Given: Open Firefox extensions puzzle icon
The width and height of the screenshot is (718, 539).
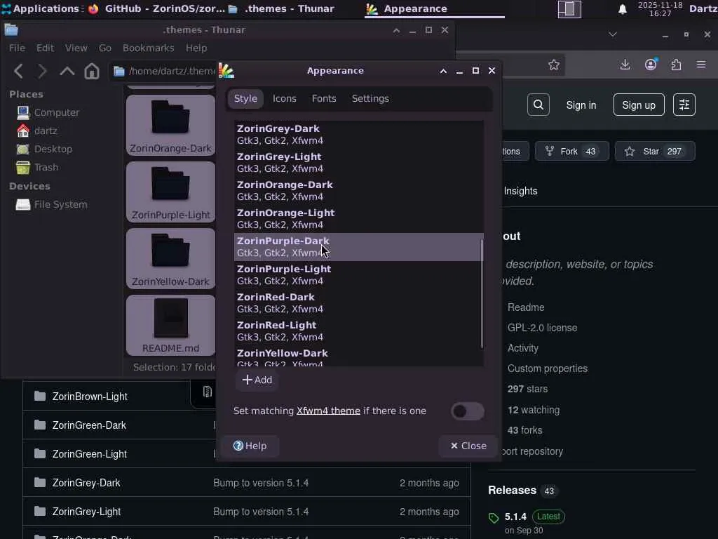Looking at the screenshot, I should [x=677, y=65].
